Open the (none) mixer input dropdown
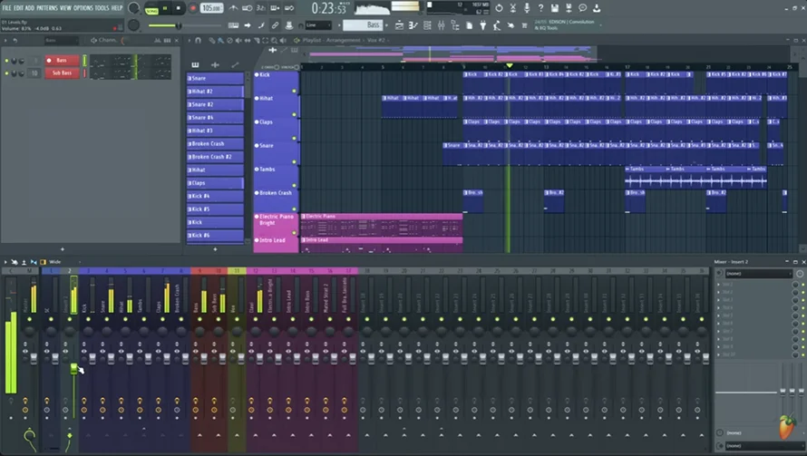This screenshot has height=456, width=807. point(758,273)
